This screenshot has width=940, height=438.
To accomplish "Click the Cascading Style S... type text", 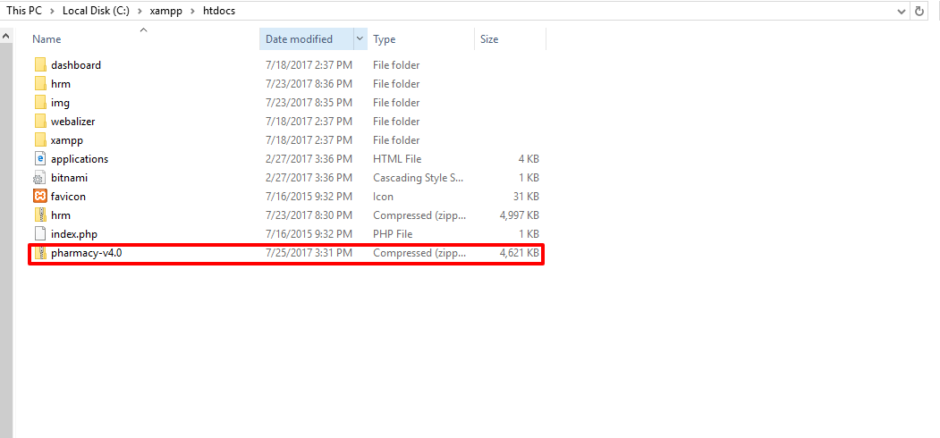I will coord(418,178).
